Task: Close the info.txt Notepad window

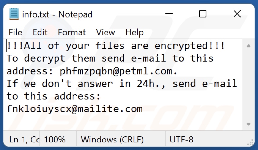Action: point(237,14)
